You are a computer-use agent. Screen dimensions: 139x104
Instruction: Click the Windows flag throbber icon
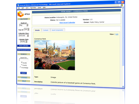[122, 5]
